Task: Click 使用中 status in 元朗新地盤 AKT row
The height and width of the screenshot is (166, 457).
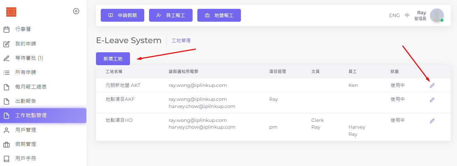Action: point(397,85)
